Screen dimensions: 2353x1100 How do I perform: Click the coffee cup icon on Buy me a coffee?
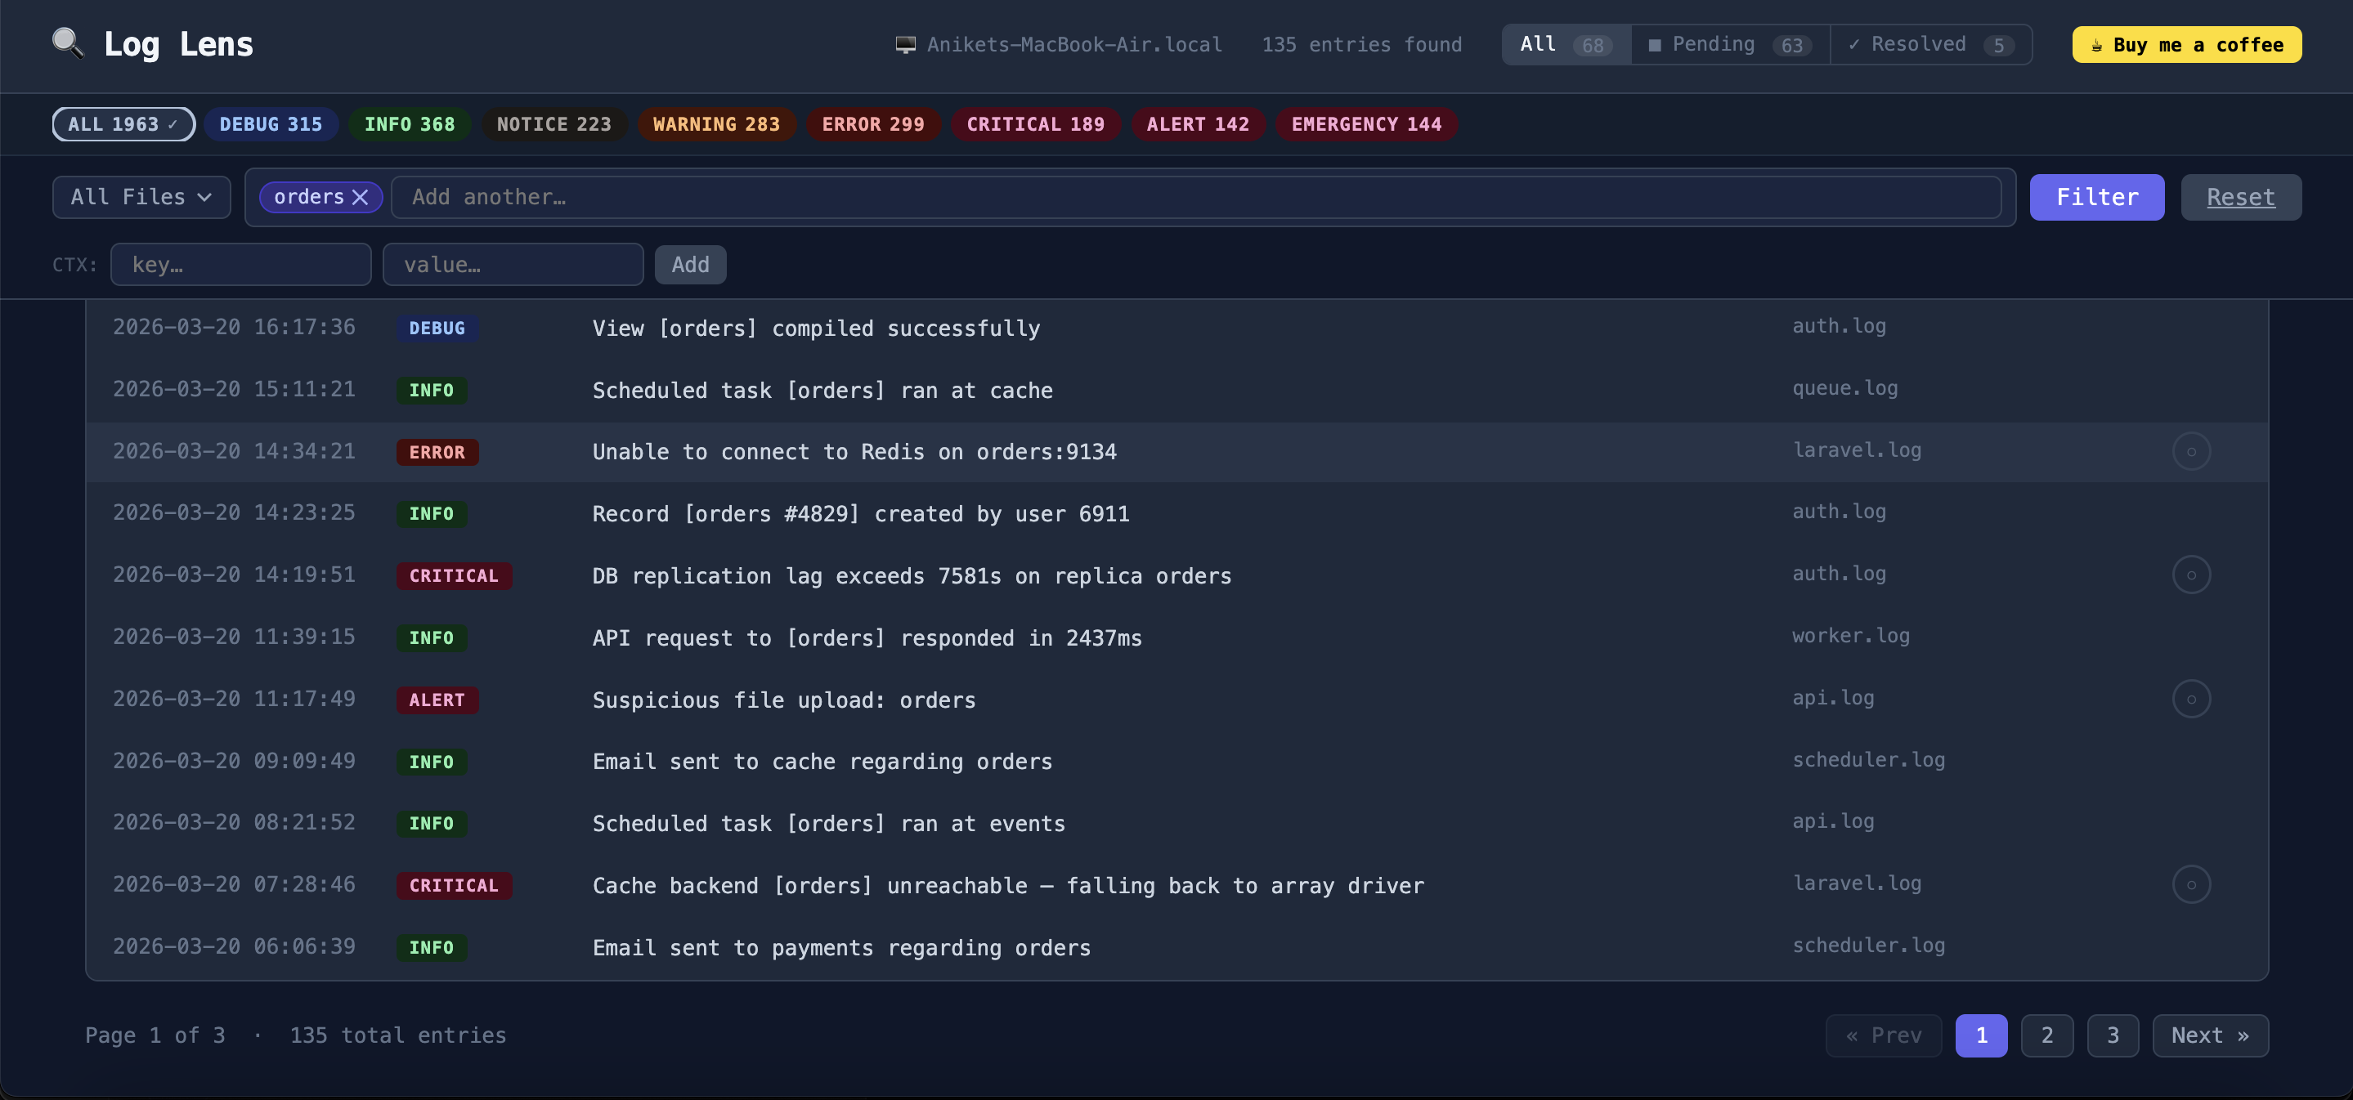[x=2095, y=45]
